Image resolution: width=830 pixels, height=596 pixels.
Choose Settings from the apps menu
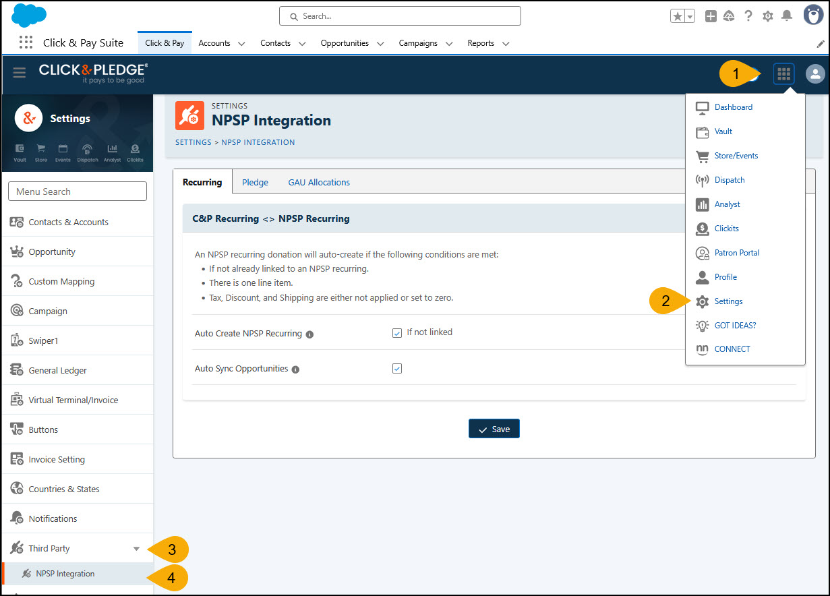click(728, 301)
